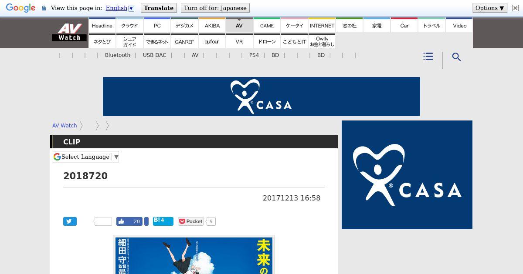Open the 家電 tab

coord(377,26)
